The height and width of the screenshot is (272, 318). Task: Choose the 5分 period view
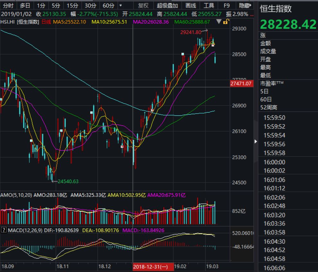click(x=56, y=6)
